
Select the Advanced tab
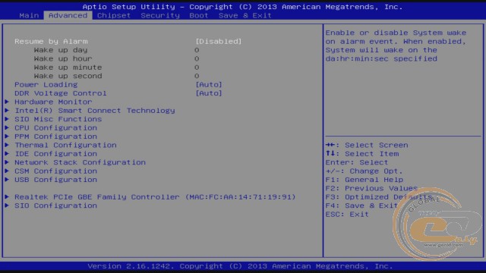[x=68, y=15]
